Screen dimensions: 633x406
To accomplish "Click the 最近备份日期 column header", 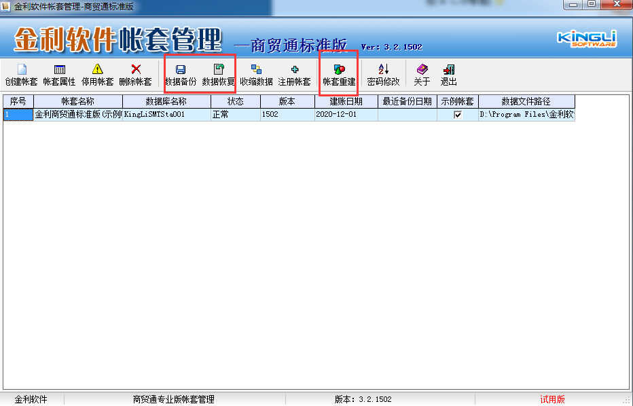I will 408,101.
